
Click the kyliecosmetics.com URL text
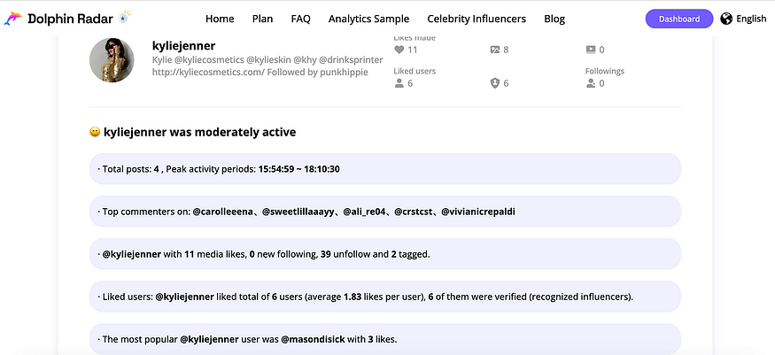pyautogui.click(x=208, y=72)
